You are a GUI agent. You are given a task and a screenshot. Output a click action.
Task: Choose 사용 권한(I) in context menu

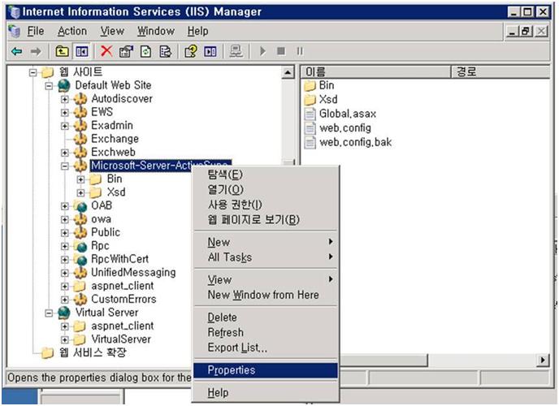point(266,205)
